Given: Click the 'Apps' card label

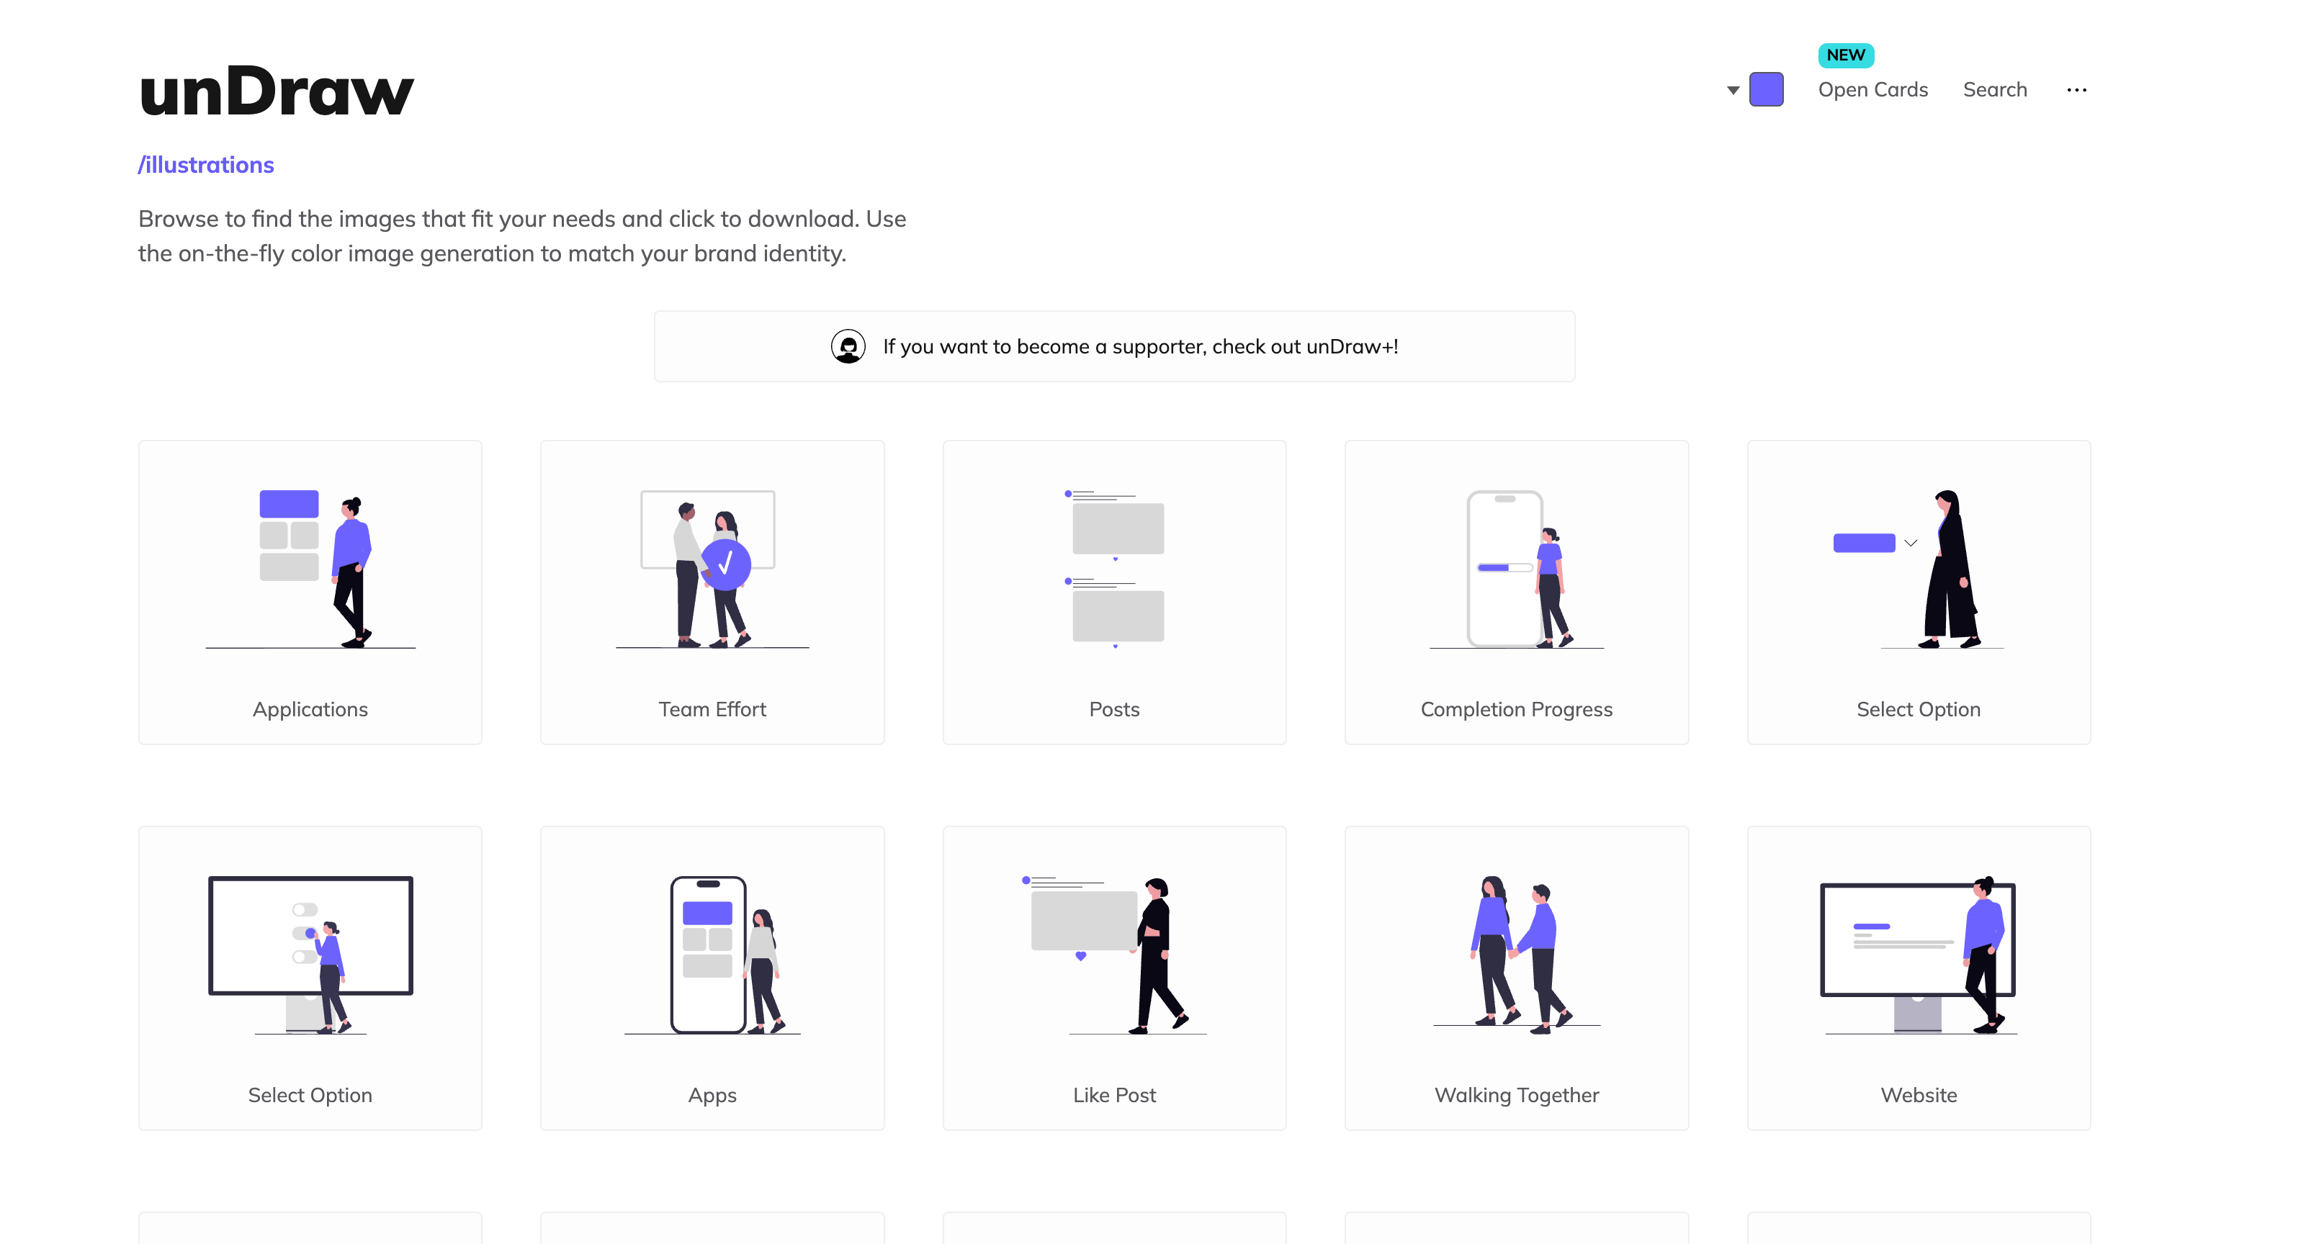Looking at the screenshot, I should [712, 1096].
